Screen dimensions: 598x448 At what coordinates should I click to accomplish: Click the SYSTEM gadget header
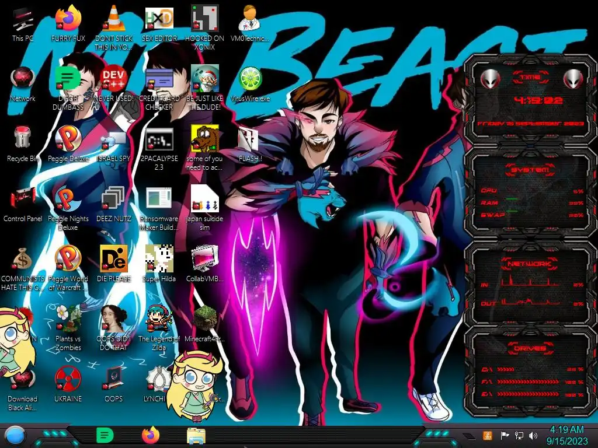click(x=529, y=170)
